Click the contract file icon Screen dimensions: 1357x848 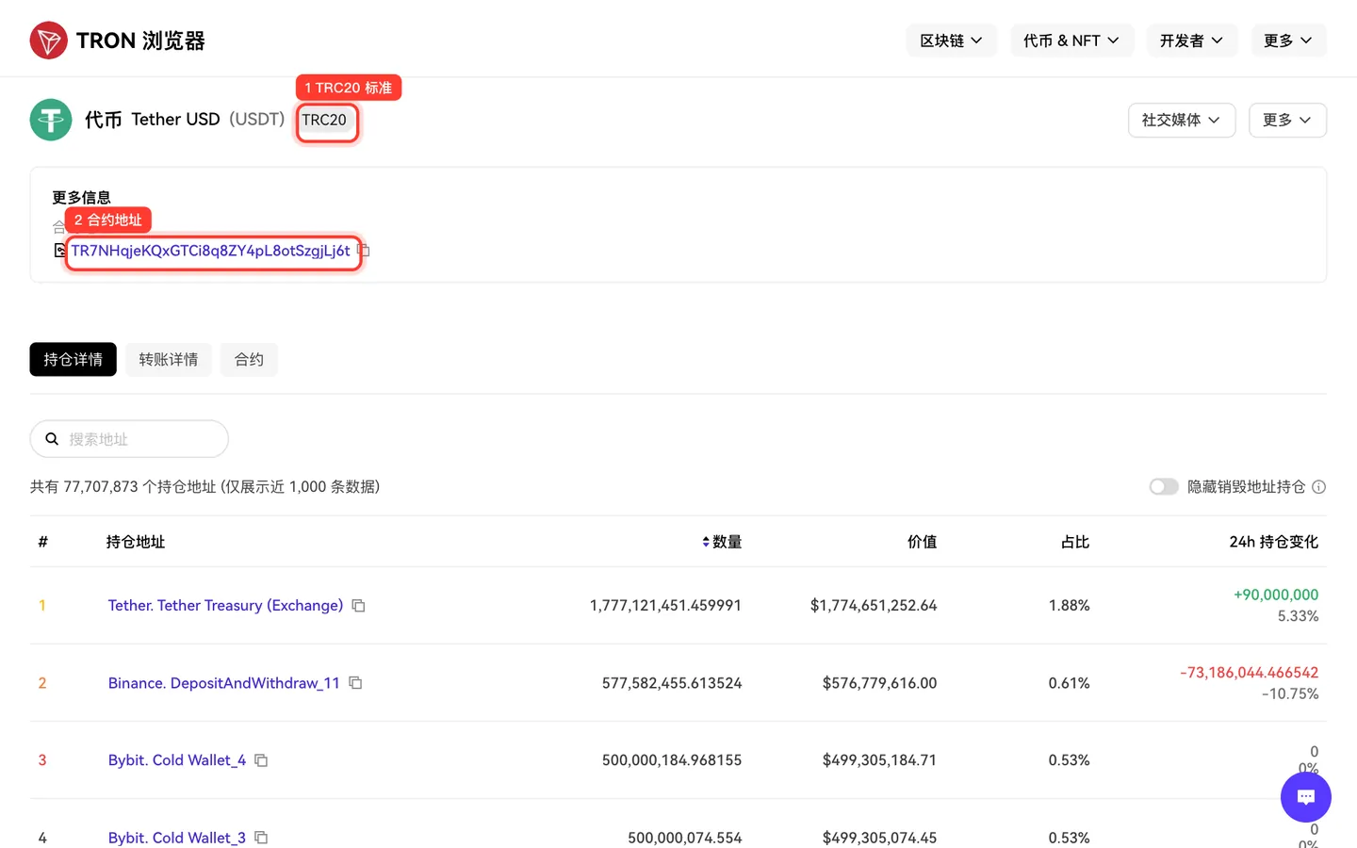60,251
